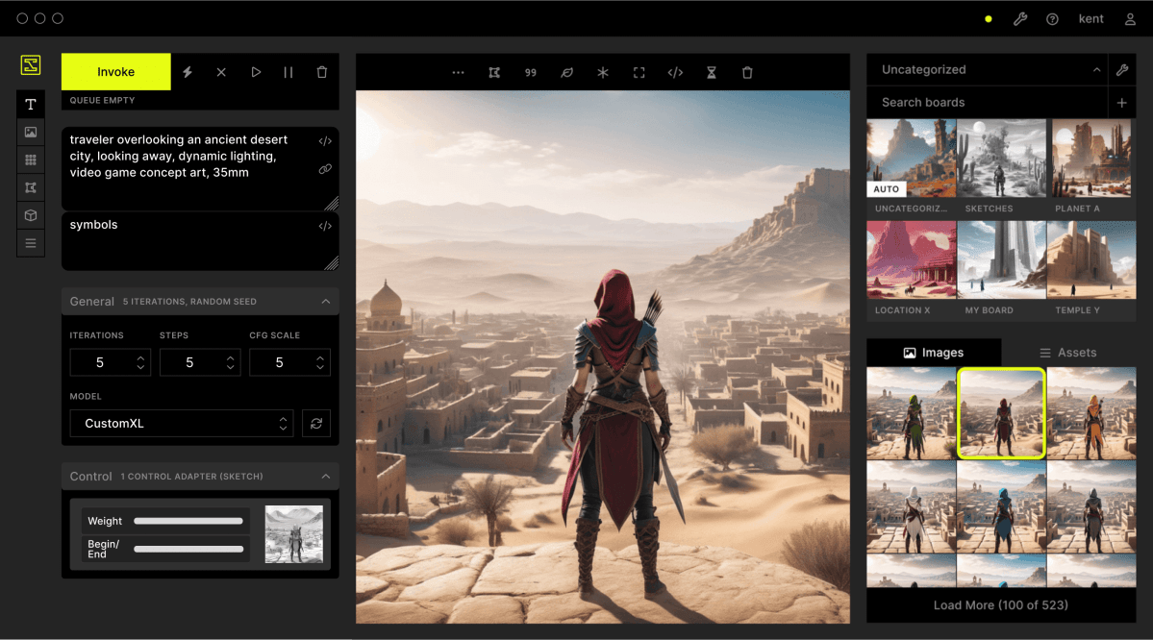1153x640 pixels.
Task: Toggle the AUTO badge on the Uncategorized board
Action: point(887,189)
